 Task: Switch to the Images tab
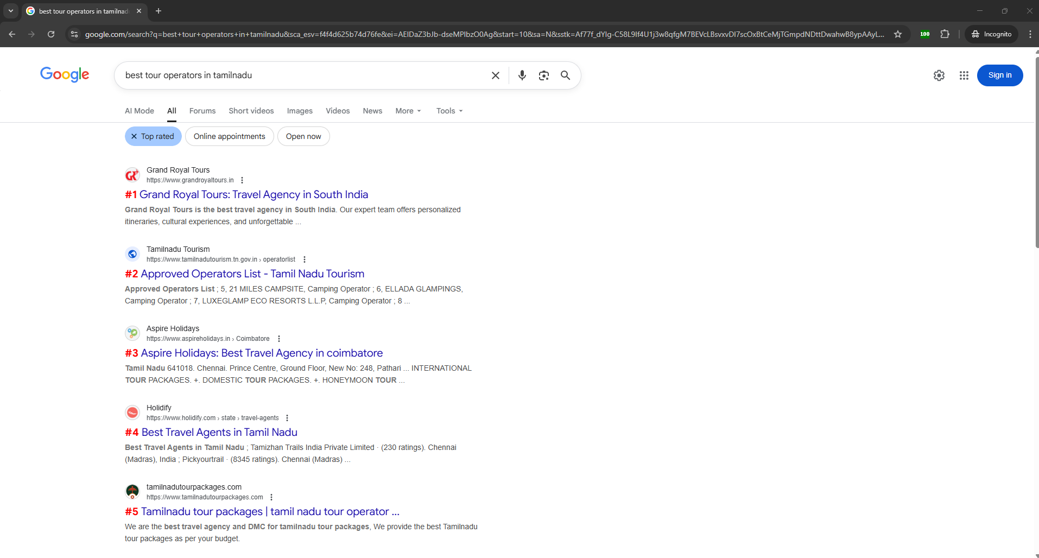click(300, 111)
